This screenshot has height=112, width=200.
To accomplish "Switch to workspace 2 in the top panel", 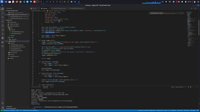I will [47, 2].
